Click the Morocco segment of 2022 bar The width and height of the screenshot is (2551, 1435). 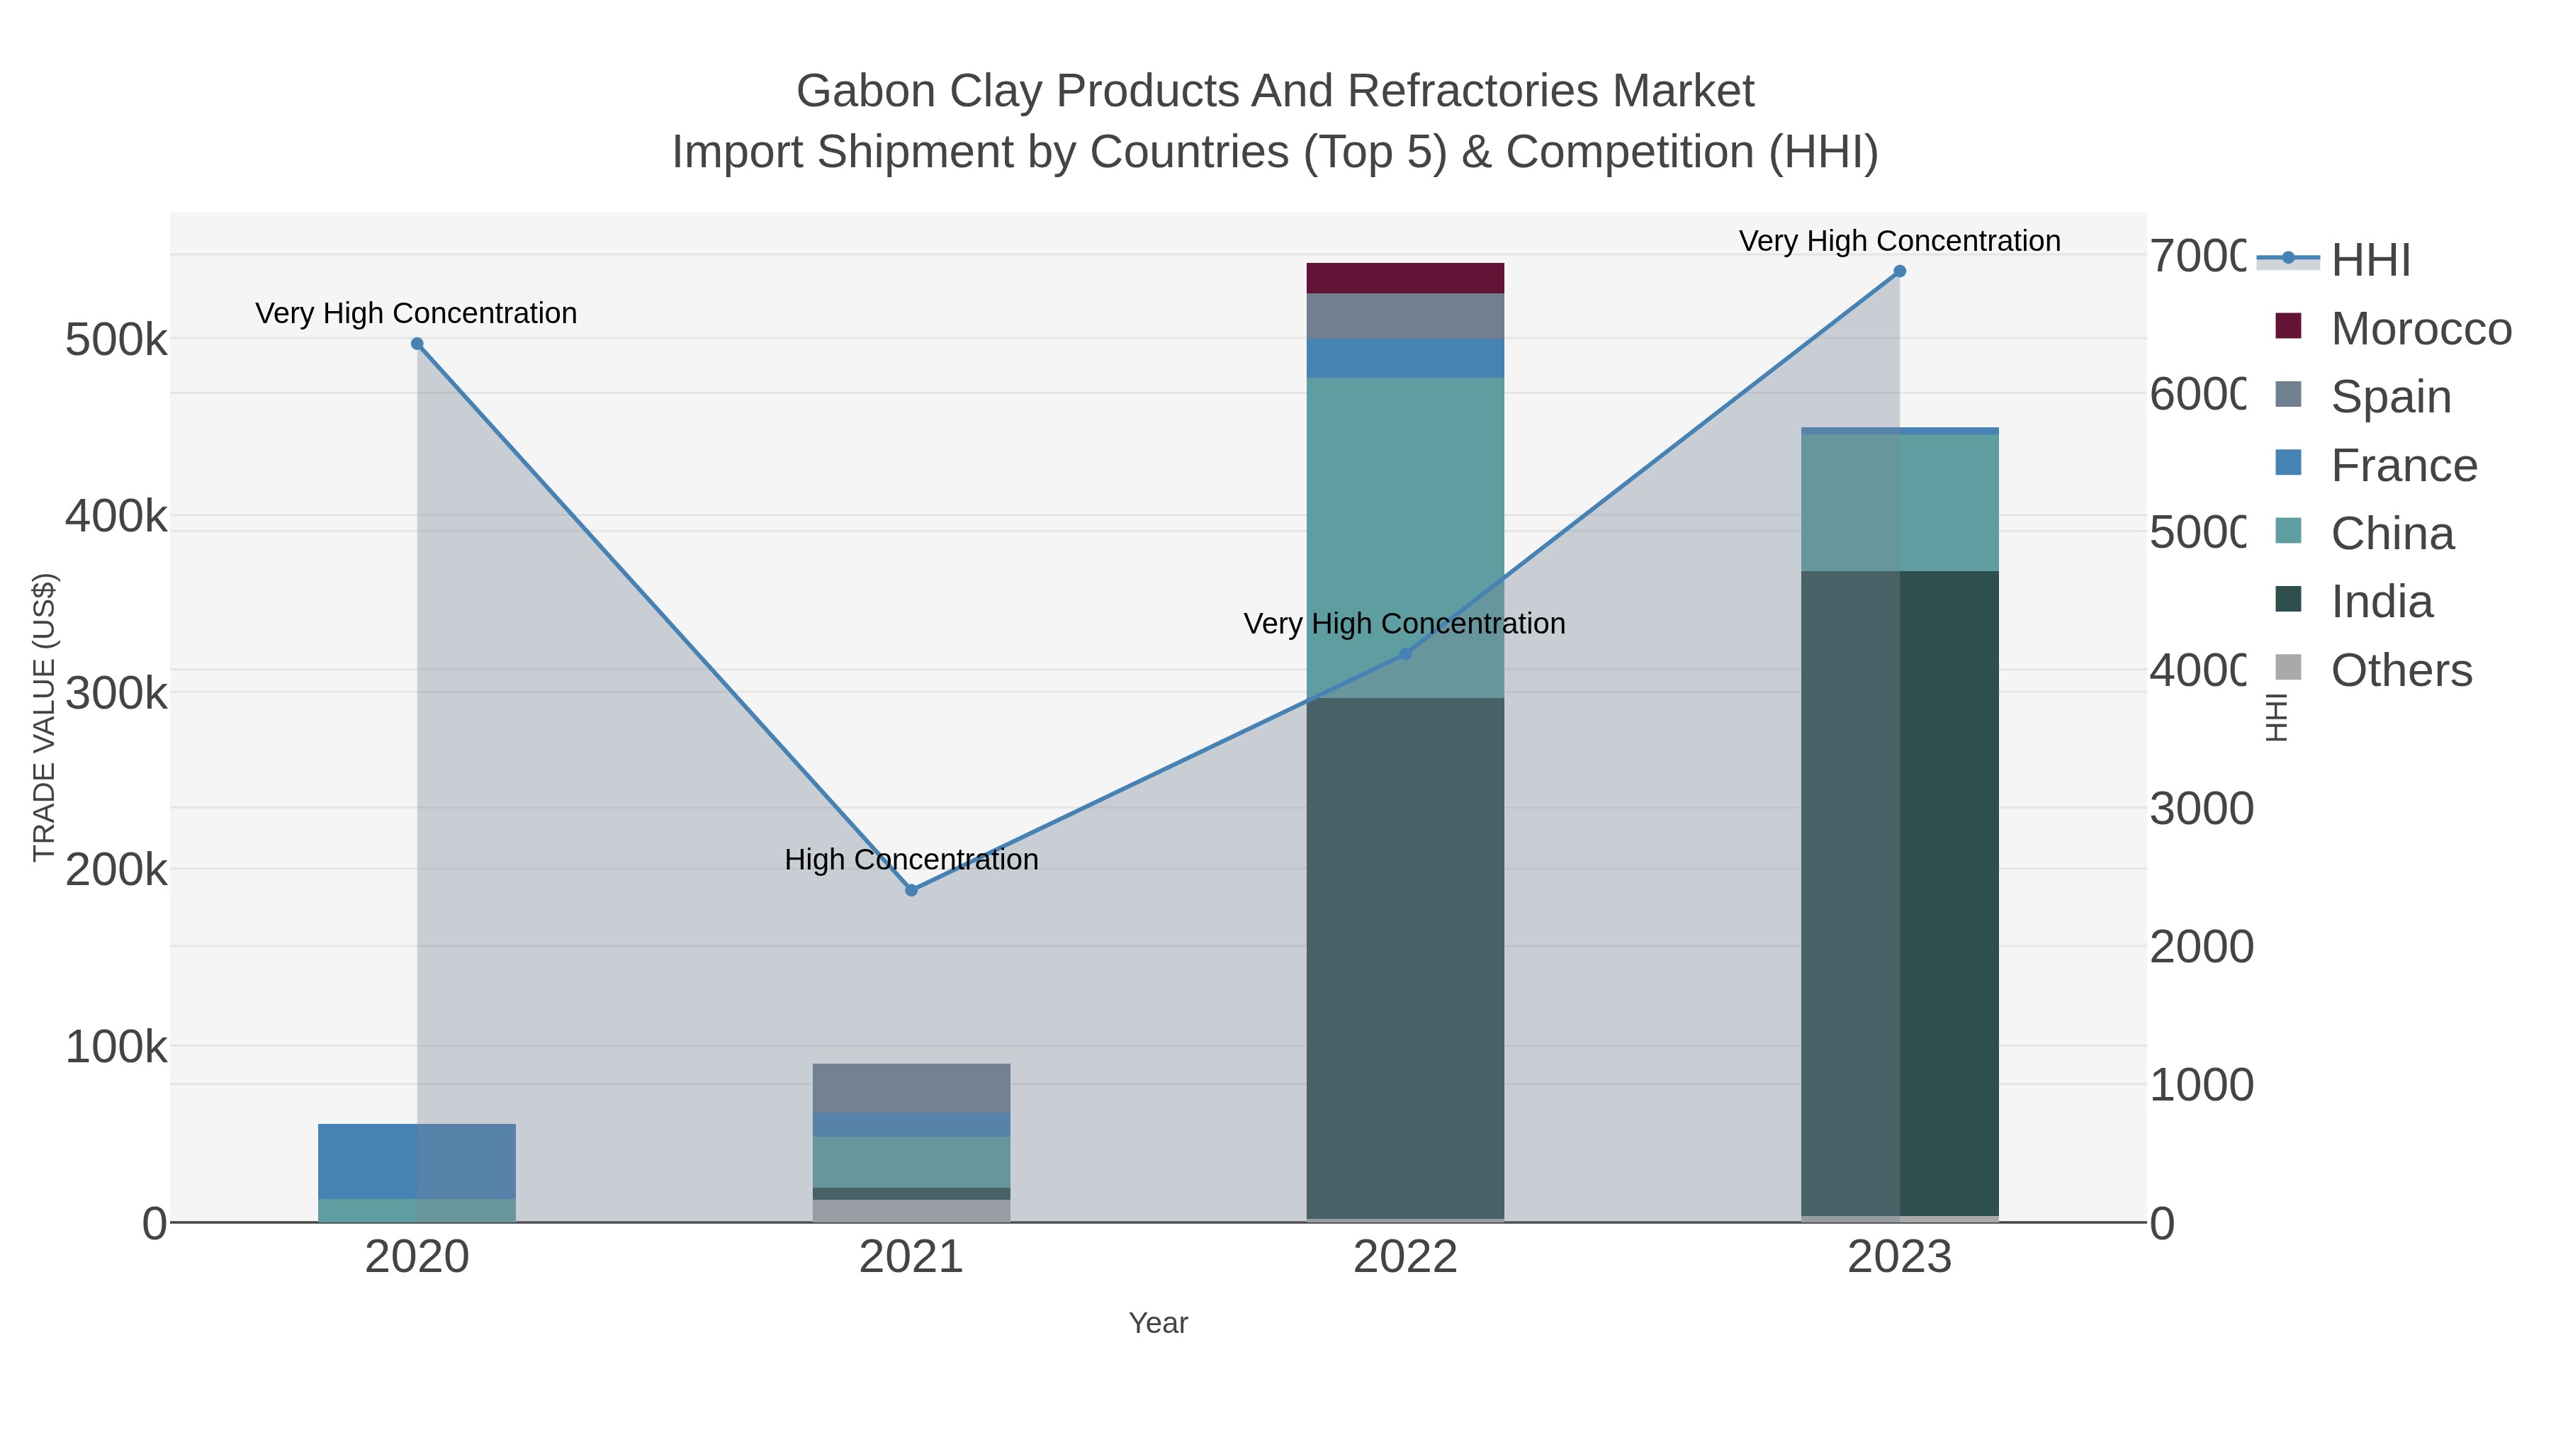point(1405,278)
